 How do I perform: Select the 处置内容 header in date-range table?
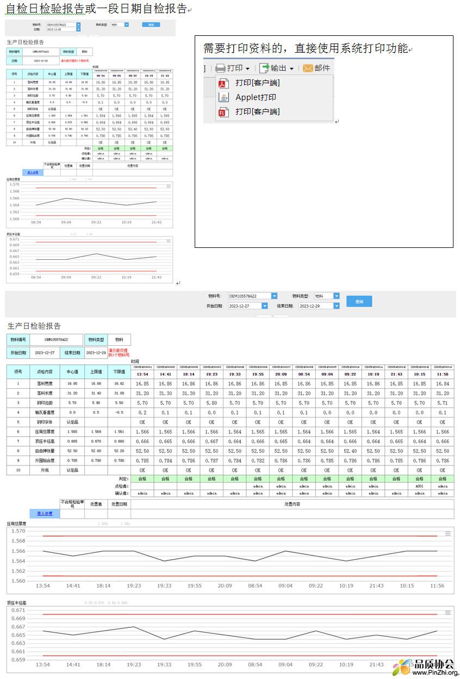[x=292, y=504]
